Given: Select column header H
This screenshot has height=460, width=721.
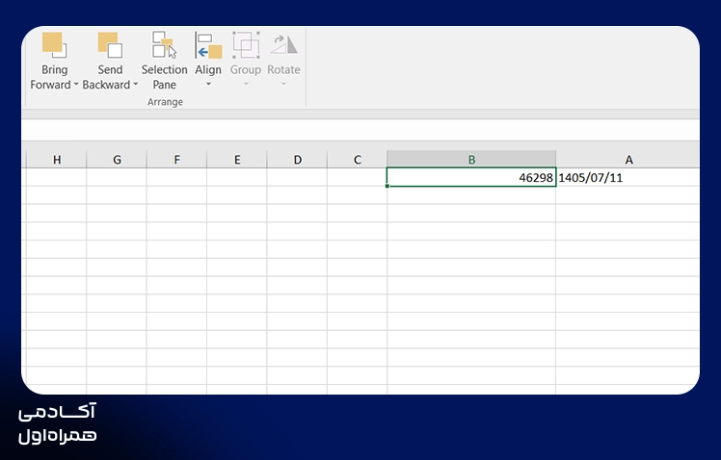Looking at the screenshot, I should [56, 160].
